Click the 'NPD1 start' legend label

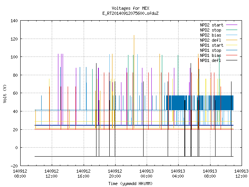(x=212, y=45)
